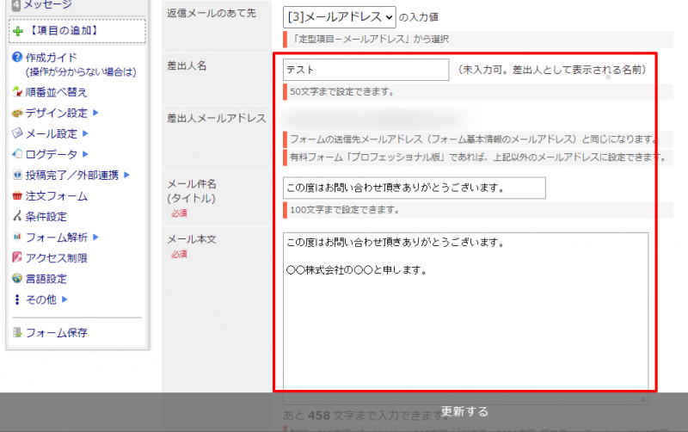This screenshot has width=688, height=432.
Task: Expand the その他 submenu arrow
Action: [64, 299]
